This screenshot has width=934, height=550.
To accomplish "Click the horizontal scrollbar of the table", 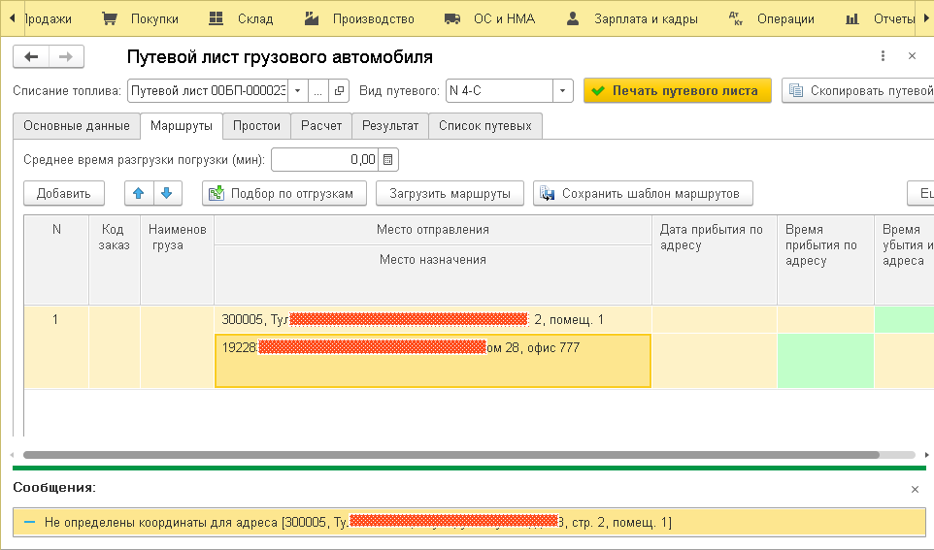I will [x=450, y=454].
